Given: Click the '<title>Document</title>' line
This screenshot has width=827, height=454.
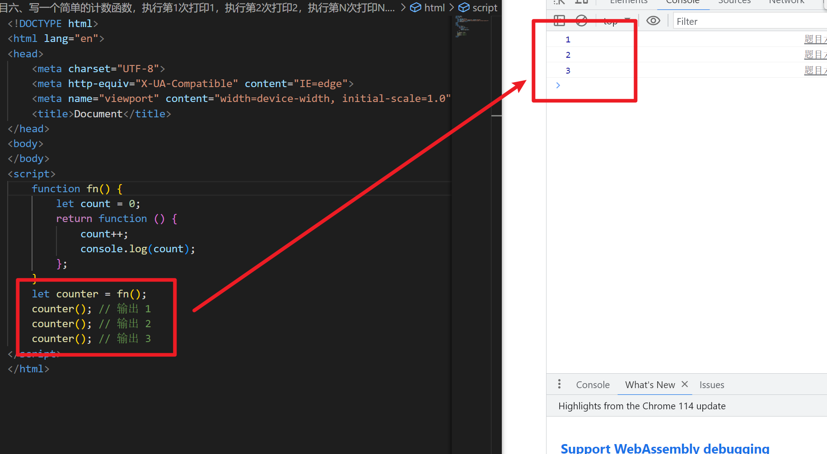Looking at the screenshot, I should tap(102, 114).
